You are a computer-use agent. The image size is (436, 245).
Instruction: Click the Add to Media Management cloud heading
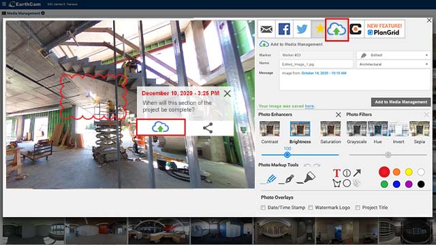click(x=291, y=44)
